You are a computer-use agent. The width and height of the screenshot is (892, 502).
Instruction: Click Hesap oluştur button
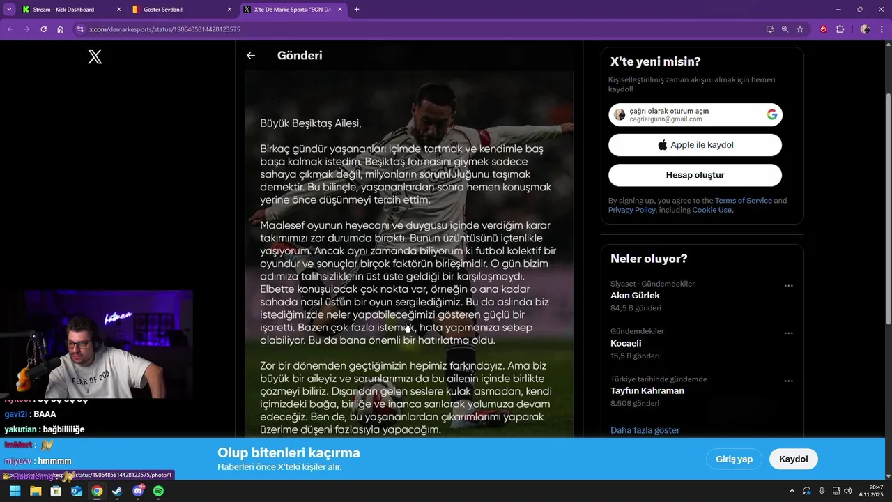695,175
